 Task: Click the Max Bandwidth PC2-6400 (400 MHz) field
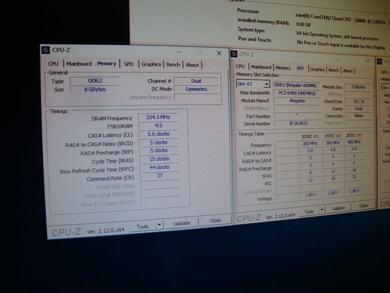[x=297, y=93]
